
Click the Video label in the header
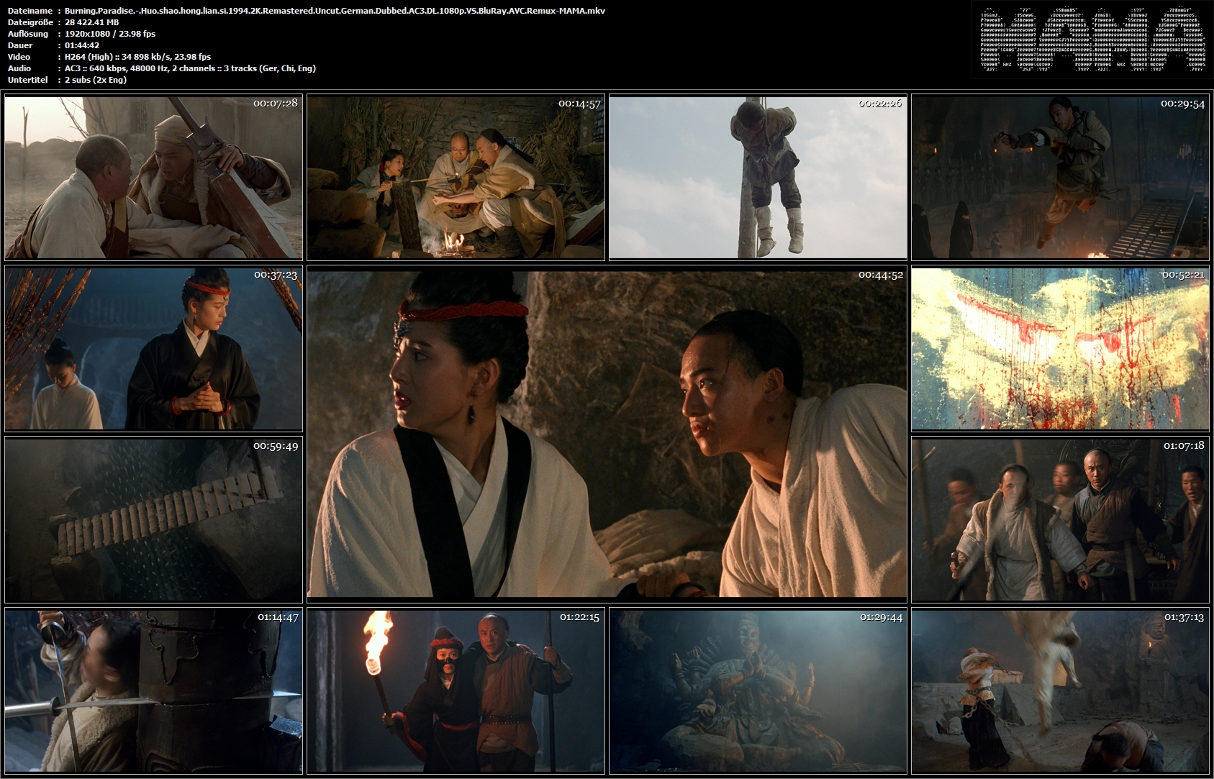coord(19,57)
